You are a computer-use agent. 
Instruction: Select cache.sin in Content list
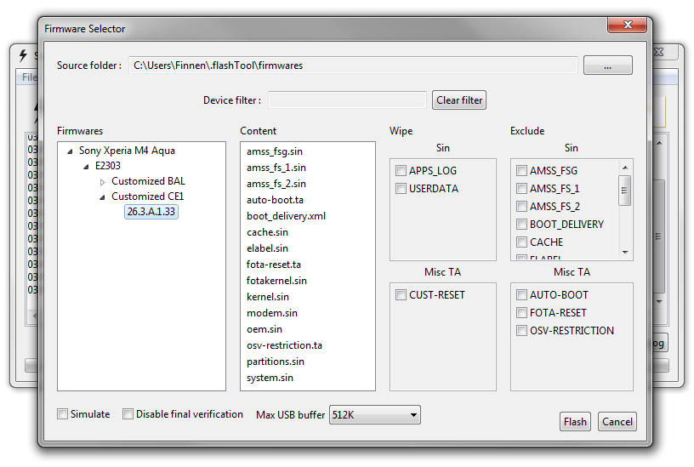click(267, 232)
